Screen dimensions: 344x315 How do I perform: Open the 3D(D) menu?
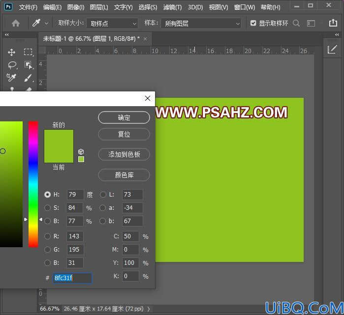[195, 7]
